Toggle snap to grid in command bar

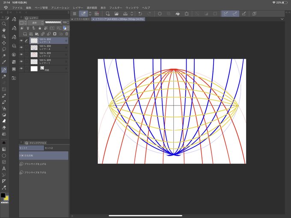pos(244,14)
